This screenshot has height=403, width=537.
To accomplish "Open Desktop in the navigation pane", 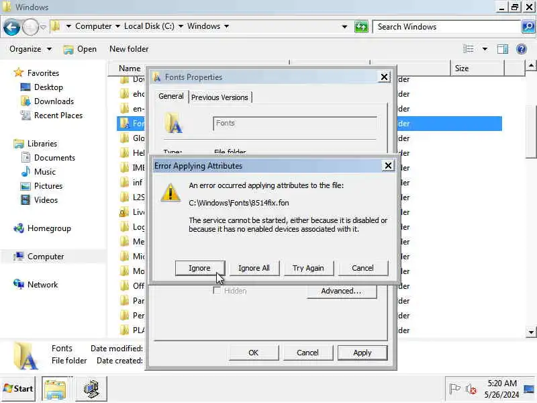I will pos(48,87).
